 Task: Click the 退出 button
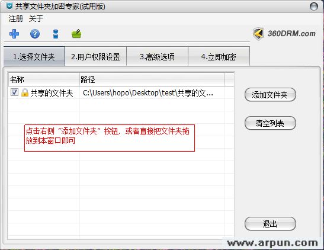(x=270, y=224)
